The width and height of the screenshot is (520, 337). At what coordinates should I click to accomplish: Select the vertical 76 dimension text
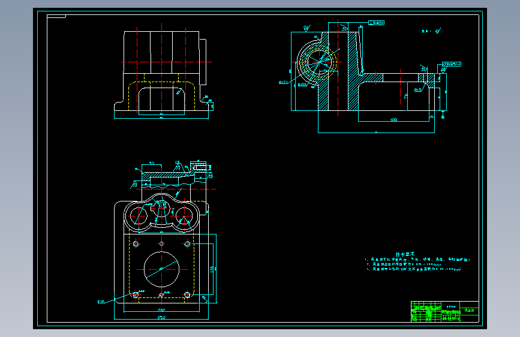point(406,96)
